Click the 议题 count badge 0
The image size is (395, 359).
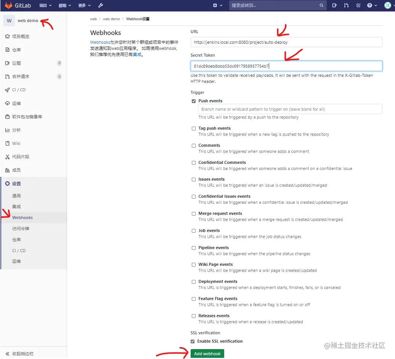59,63
